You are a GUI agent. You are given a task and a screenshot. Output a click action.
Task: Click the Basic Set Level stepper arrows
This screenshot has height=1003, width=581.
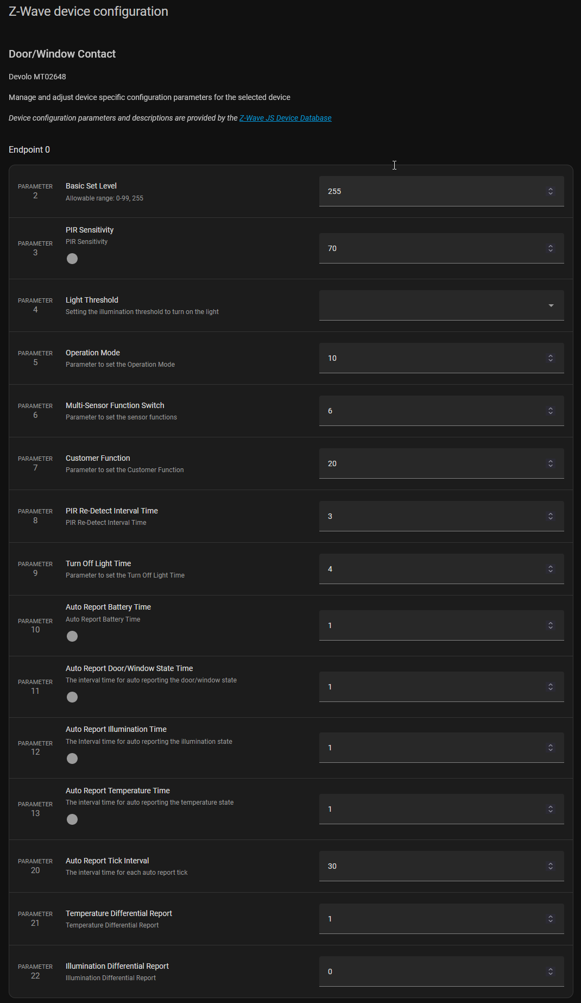click(x=551, y=191)
